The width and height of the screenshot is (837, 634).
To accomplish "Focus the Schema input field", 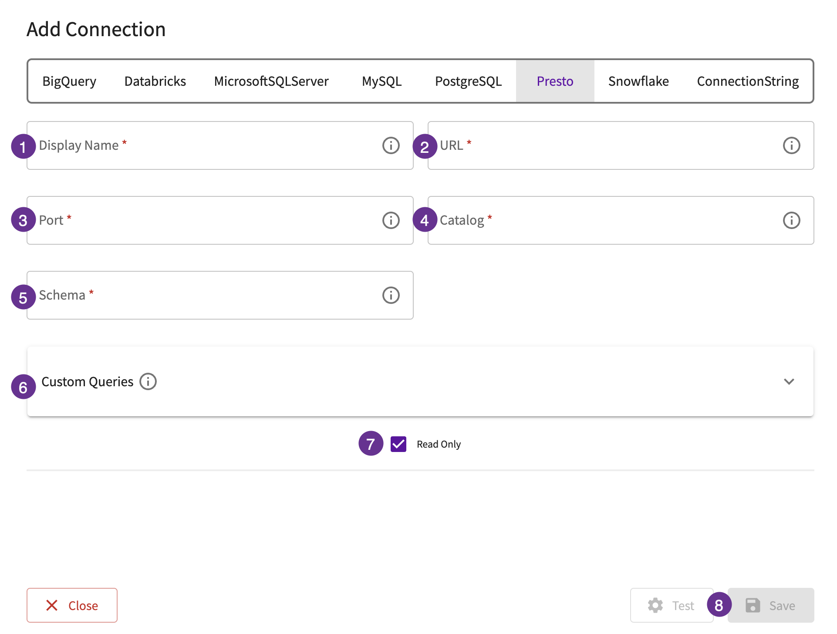I will click(x=220, y=295).
